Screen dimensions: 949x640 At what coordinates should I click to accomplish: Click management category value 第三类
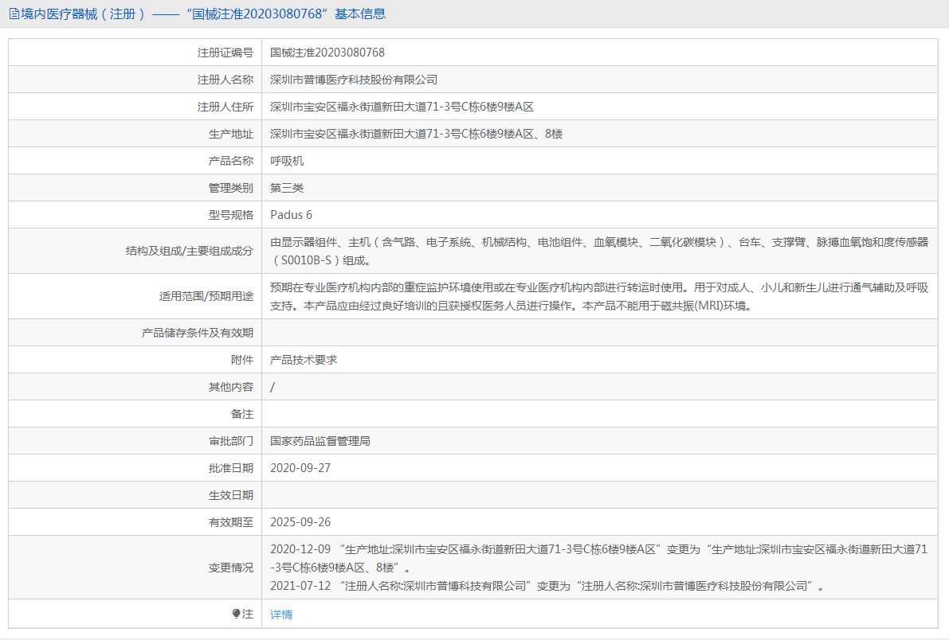287,188
